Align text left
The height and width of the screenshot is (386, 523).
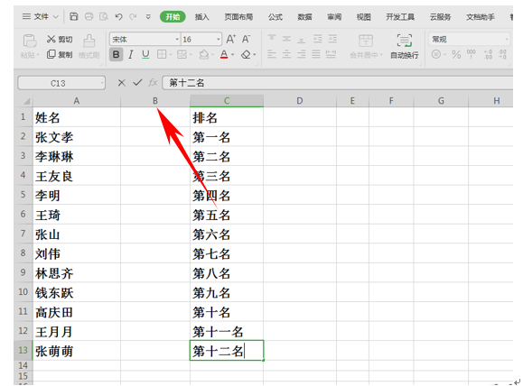tap(272, 54)
